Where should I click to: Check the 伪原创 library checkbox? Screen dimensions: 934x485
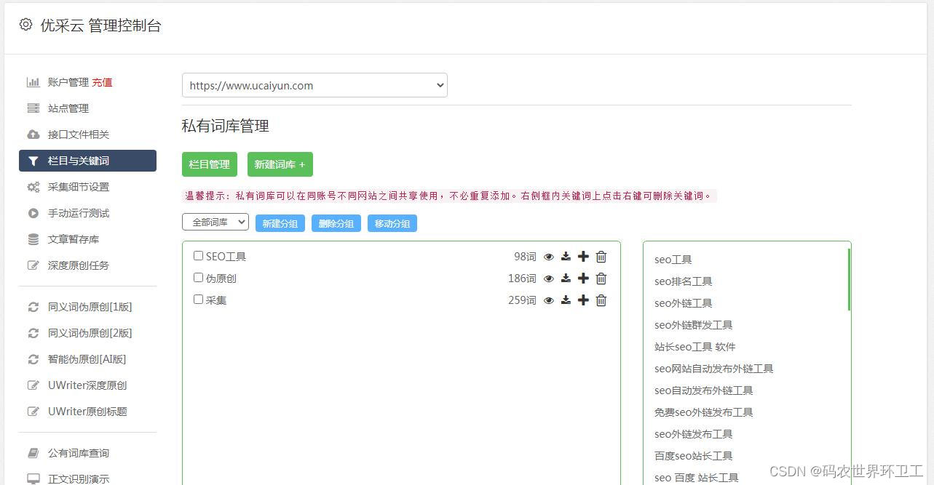point(198,278)
